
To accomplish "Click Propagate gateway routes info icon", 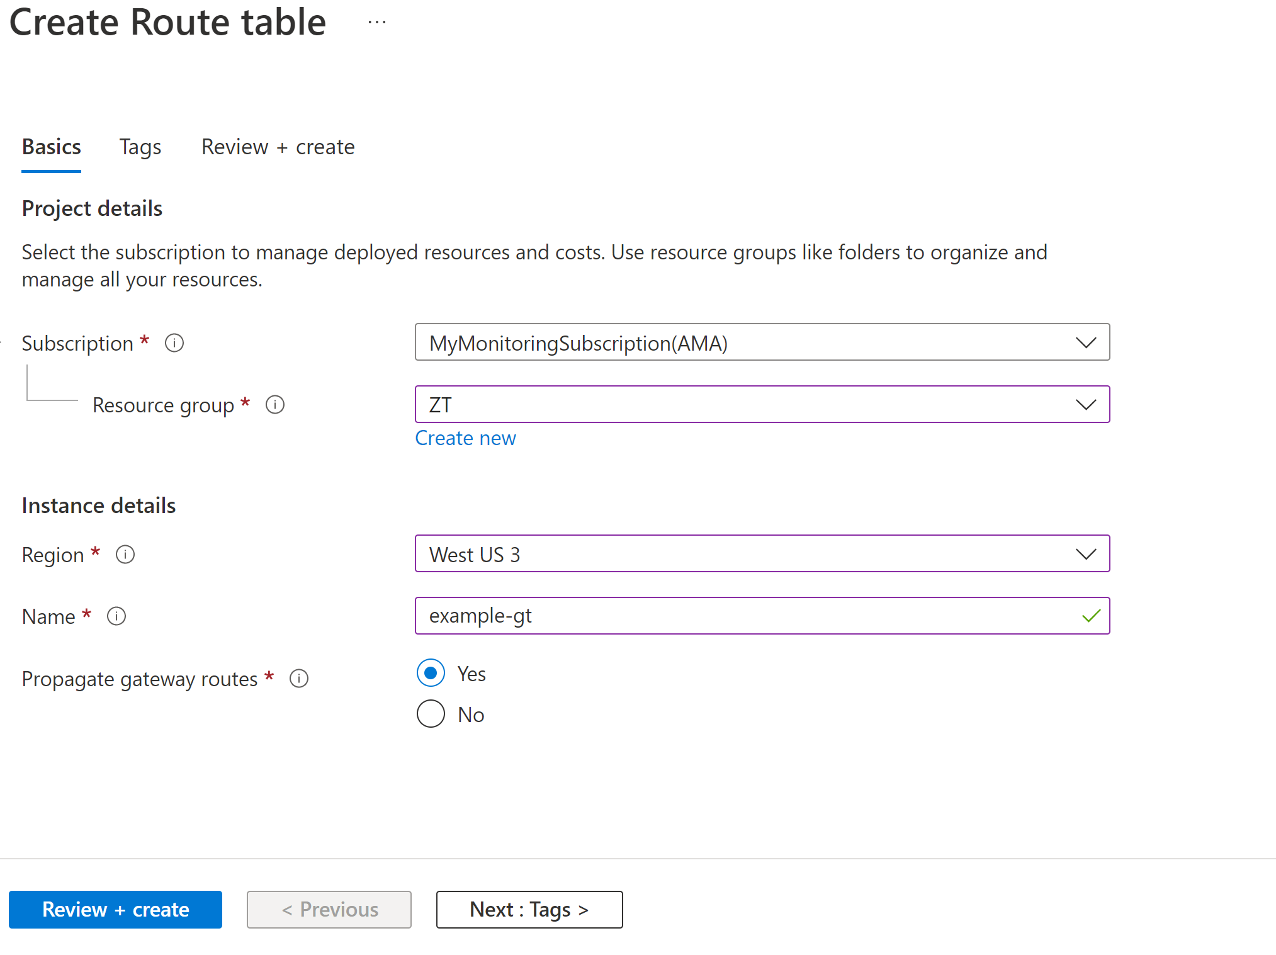I will coord(299,679).
